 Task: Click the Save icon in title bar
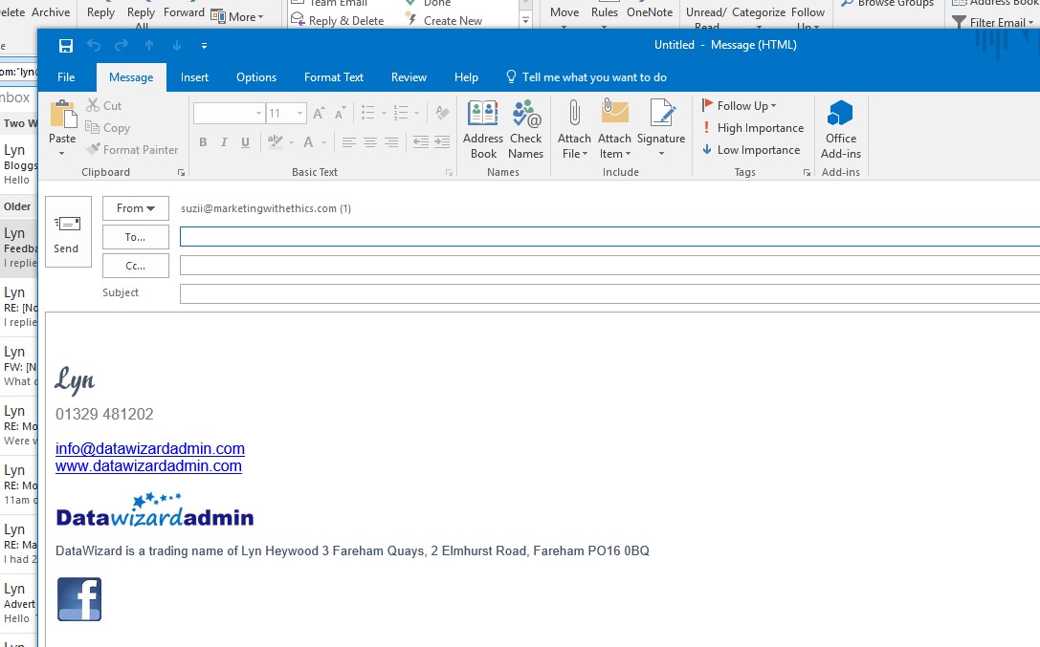[x=66, y=46]
